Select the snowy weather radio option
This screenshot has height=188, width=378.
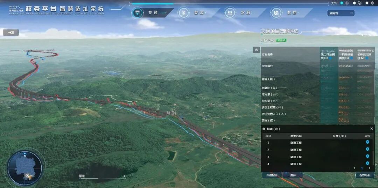coord(367,3)
